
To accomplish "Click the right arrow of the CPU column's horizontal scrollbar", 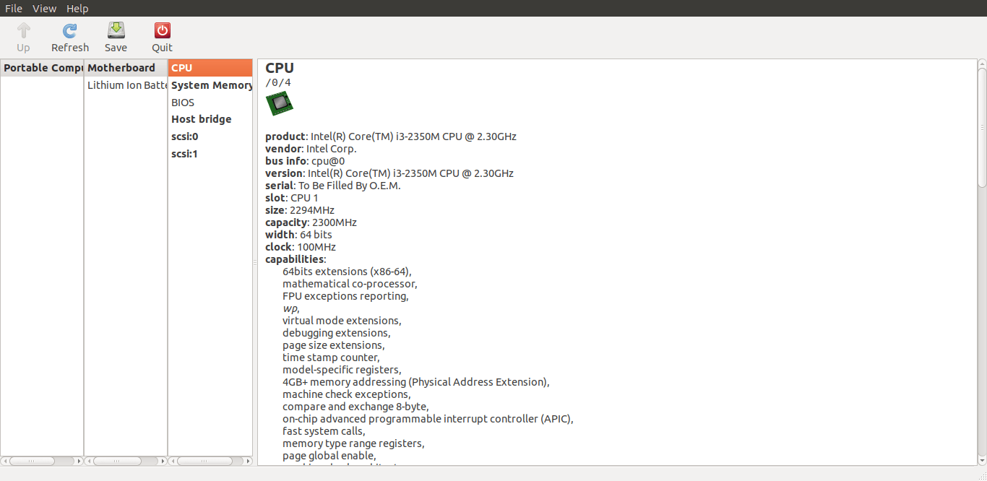I will tap(249, 461).
